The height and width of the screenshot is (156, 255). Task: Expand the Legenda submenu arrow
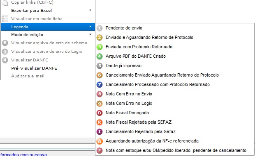click(90, 27)
